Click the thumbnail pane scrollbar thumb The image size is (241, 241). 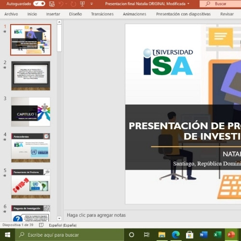pyautogui.click(x=59, y=38)
